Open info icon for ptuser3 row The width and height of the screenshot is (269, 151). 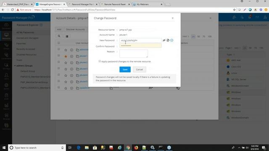(x=71, y=69)
